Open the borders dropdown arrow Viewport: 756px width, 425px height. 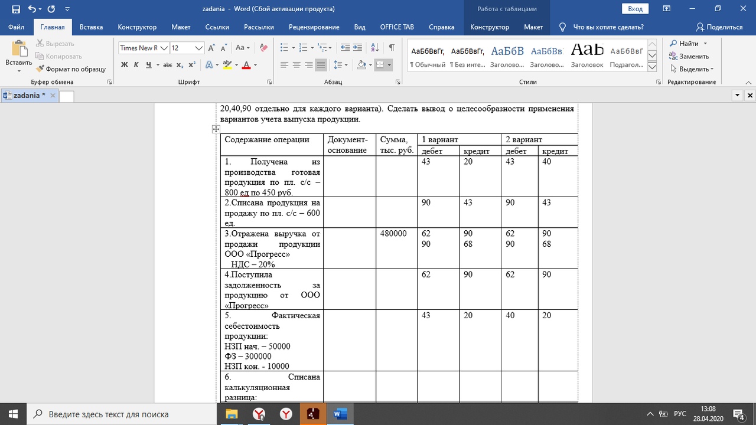(389, 65)
